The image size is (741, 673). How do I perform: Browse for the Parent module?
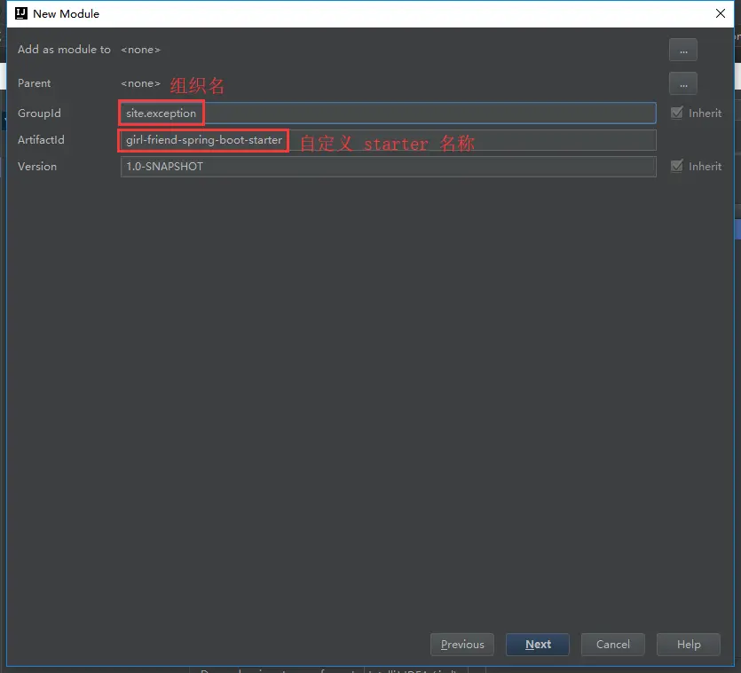[682, 83]
